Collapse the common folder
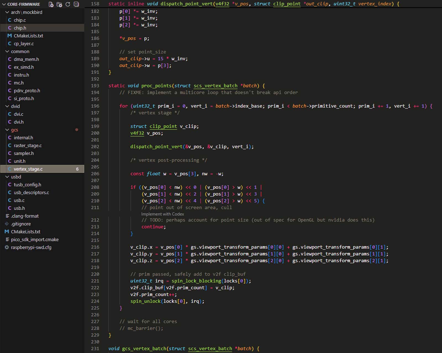The image size is (442, 353). point(7,51)
